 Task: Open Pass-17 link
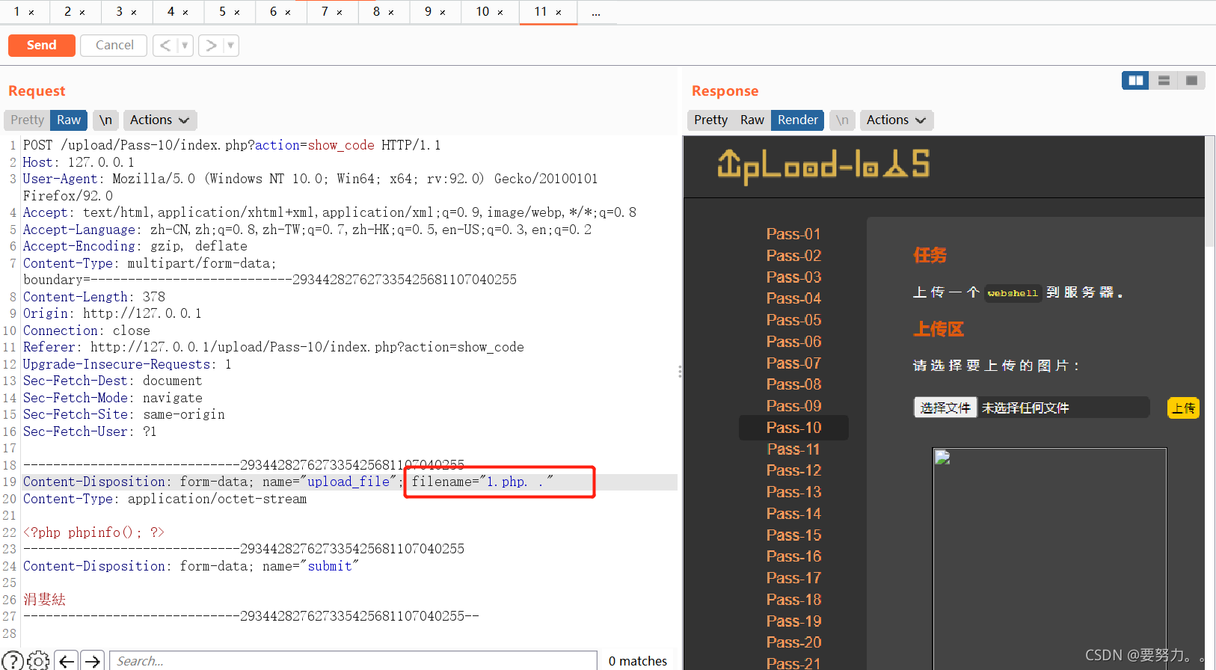793,578
